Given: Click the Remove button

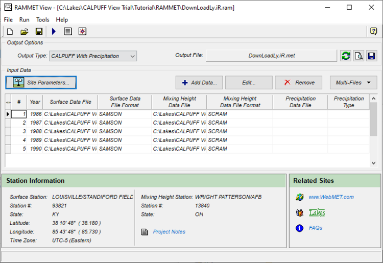Looking at the screenshot, I should tap(299, 82).
